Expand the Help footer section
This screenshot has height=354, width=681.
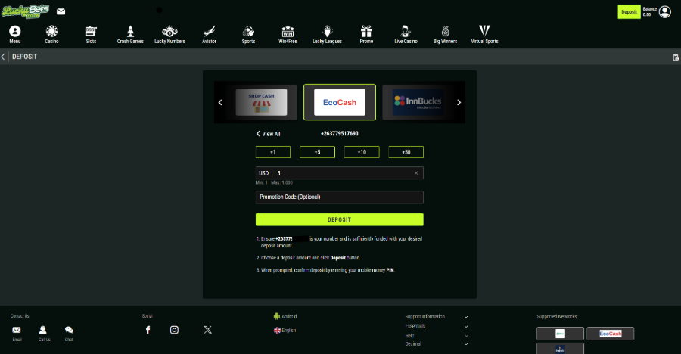[x=437, y=336]
